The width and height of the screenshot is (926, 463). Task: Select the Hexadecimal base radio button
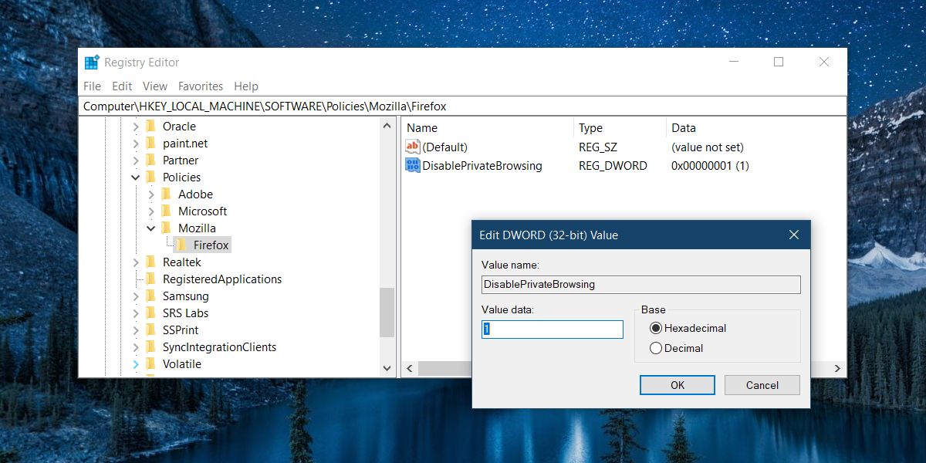coord(656,328)
